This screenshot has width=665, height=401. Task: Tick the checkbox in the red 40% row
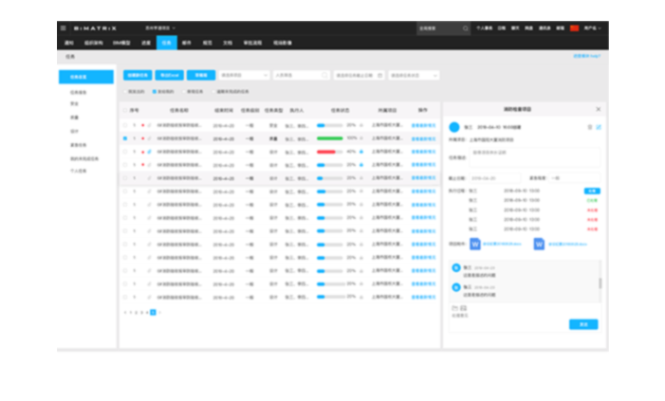[125, 152]
